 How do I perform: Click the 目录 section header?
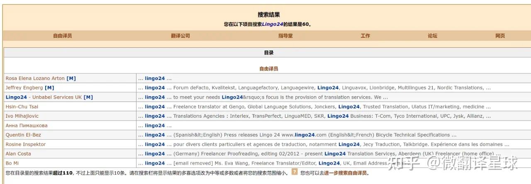click(x=269, y=53)
